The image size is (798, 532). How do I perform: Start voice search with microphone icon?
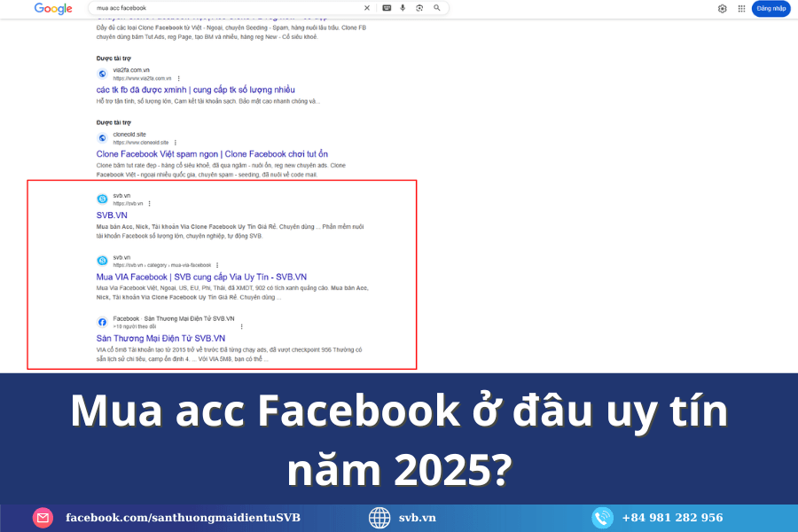(403, 8)
